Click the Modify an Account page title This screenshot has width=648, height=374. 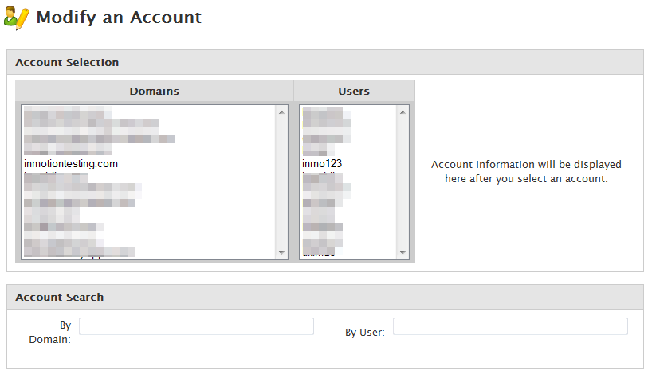(x=119, y=18)
